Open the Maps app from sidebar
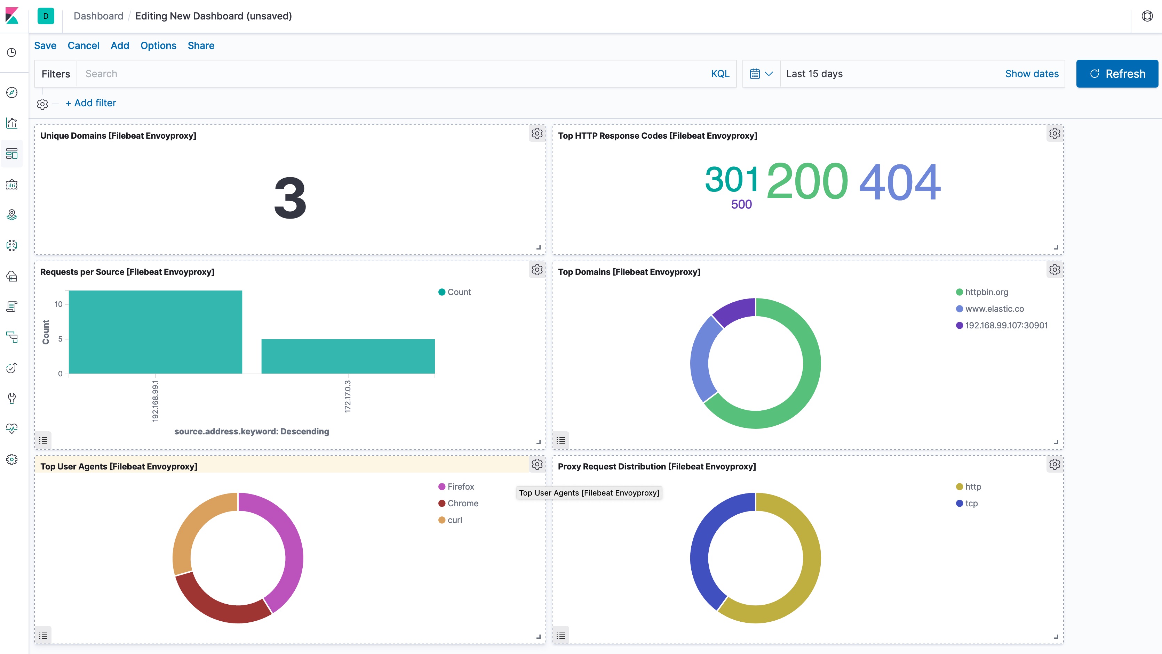This screenshot has height=654, width=1162. tap(12, 215)
